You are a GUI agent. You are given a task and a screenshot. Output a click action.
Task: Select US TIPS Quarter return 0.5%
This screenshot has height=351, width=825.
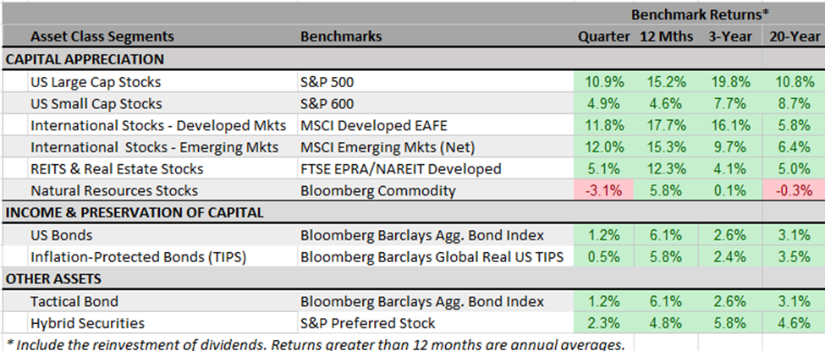604,257
